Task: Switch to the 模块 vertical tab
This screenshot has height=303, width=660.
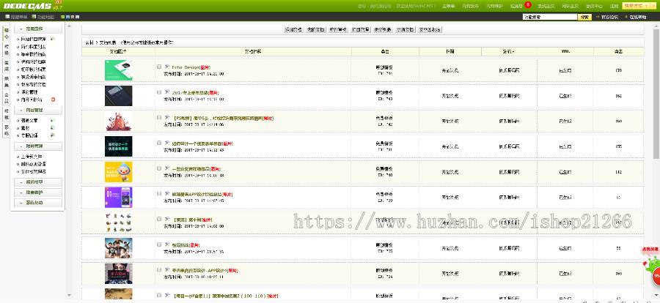Action: [x=7, y=50]
